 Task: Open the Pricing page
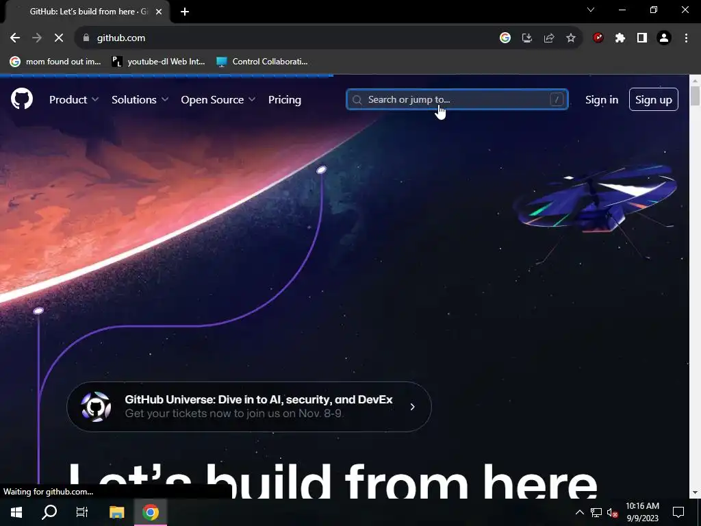[x=284, y=100]
